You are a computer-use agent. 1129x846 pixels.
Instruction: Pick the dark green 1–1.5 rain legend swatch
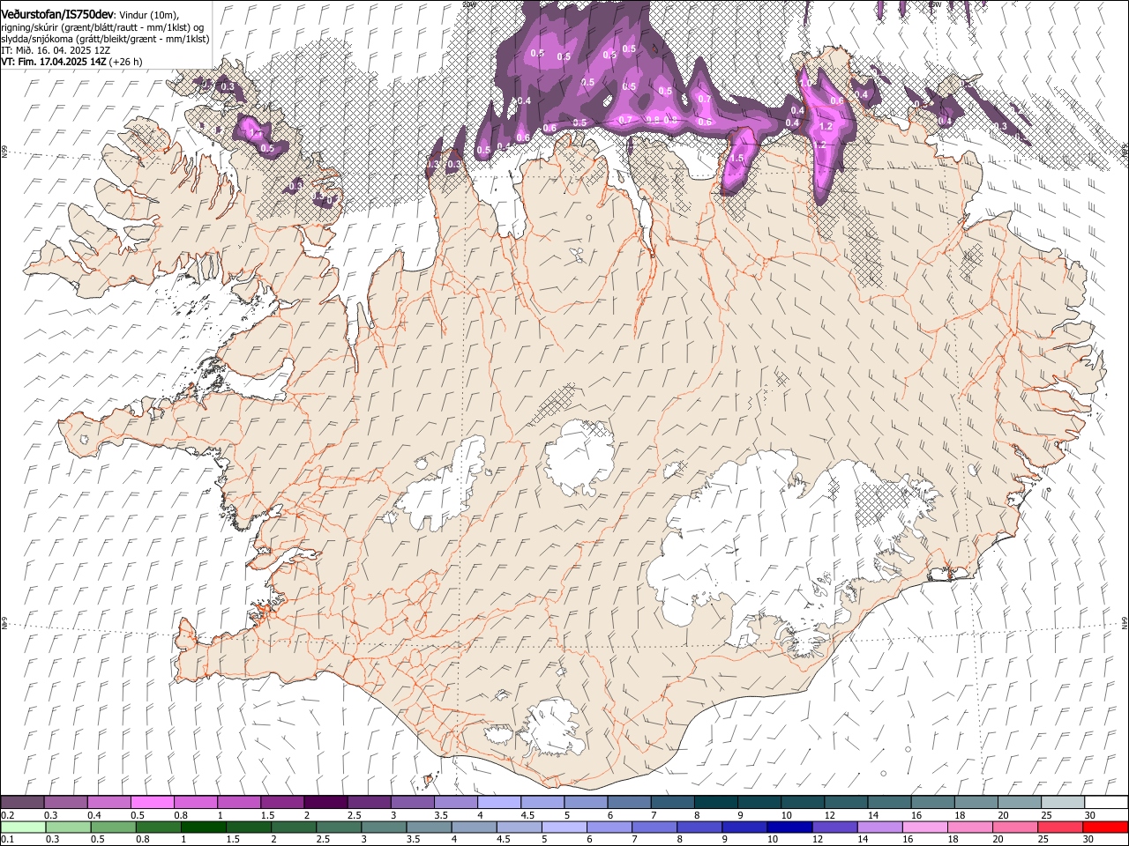(203, 827)
